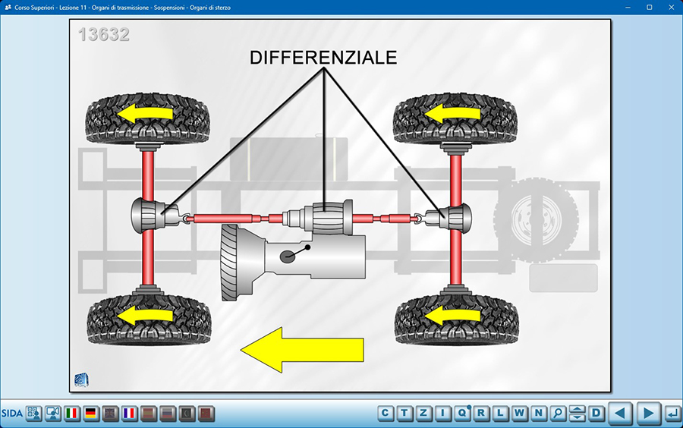This screenshot has width=683, height=428.
Task: Click the magnifier search icon
Action: point(559,414)
